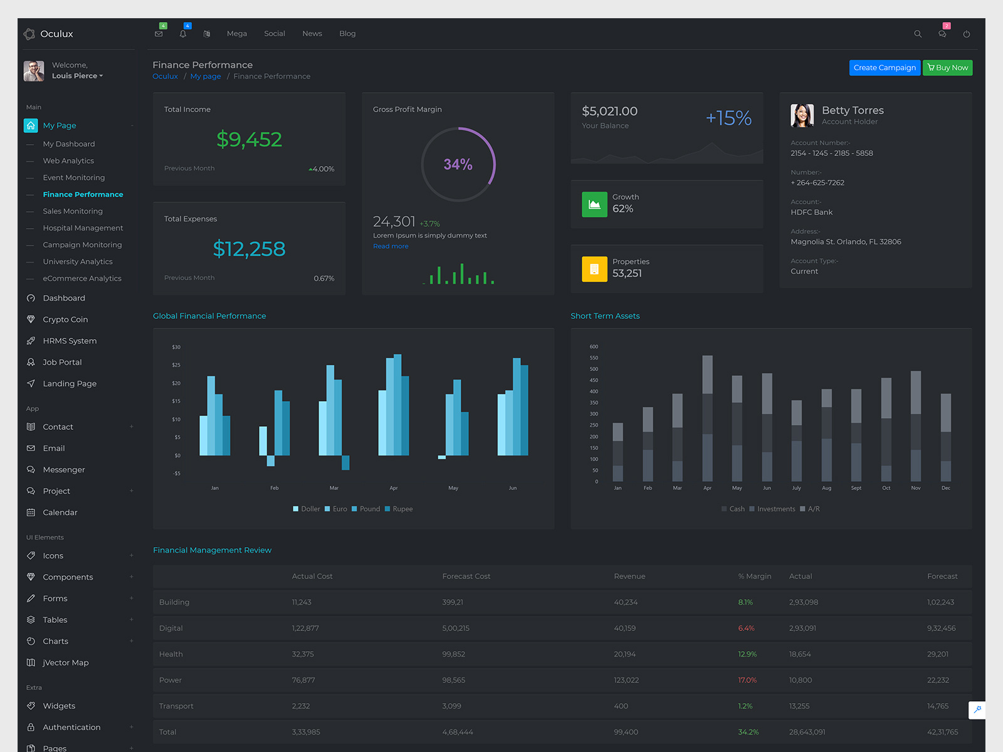Open the Read more link
Image resolution: width=1003 pixels, height=752 pixels.
[391, 246]
